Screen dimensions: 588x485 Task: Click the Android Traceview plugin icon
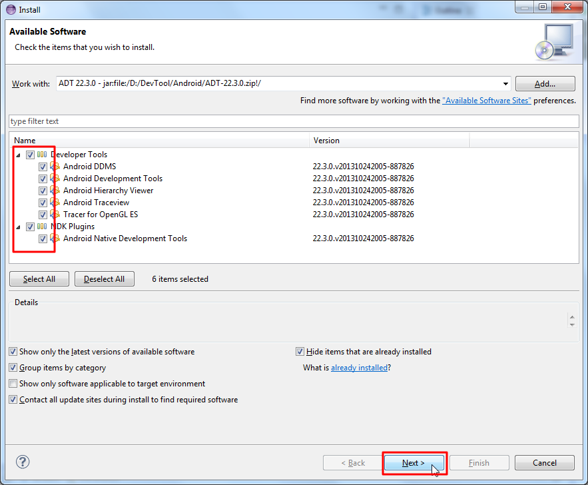[x=55, y=203]
